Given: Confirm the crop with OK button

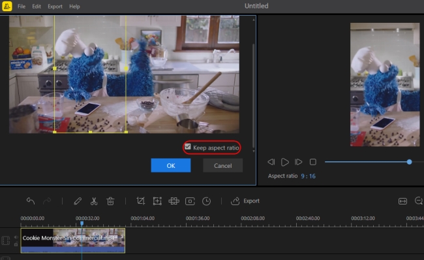Looking at the screenshot, I should (171, 165).
